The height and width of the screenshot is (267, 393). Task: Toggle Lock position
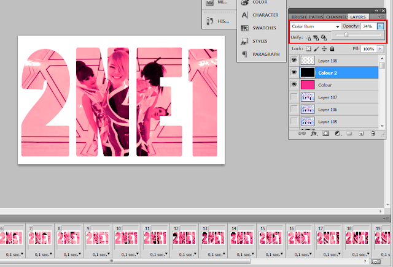pyautogui.click(x=324, y=49)
